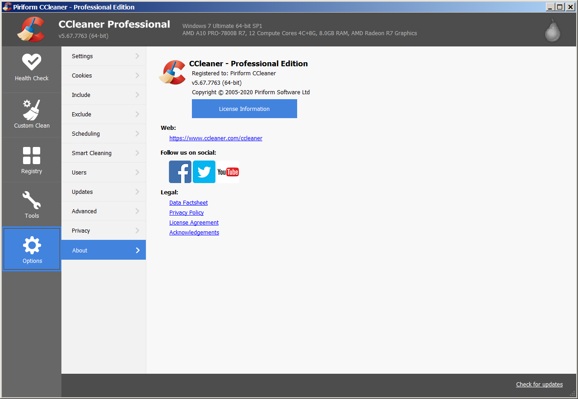The width and height of the screenshot is (578, 399).
Task: Open the Smart Cleaning options page
Action: pyautogui.click(x=103, y=153)
